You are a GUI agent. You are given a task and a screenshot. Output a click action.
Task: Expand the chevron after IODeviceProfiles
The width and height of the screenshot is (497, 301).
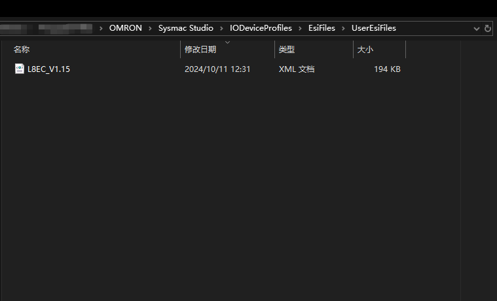300,28
